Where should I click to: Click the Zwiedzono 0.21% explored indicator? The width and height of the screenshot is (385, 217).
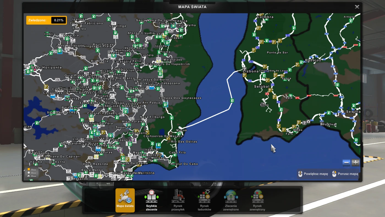pyautogui.click(x=46, y=20)
